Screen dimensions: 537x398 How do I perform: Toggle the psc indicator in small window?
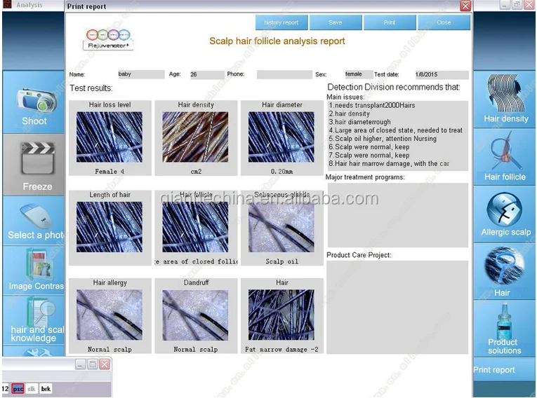click(18, 388)
